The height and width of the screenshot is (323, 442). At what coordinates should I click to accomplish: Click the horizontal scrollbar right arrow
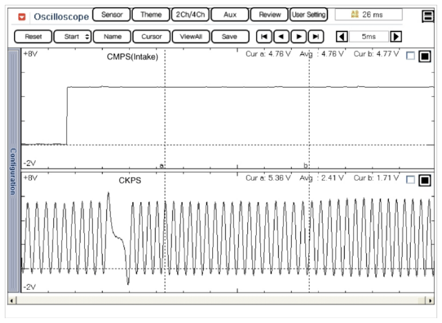(x=431, y=299)
